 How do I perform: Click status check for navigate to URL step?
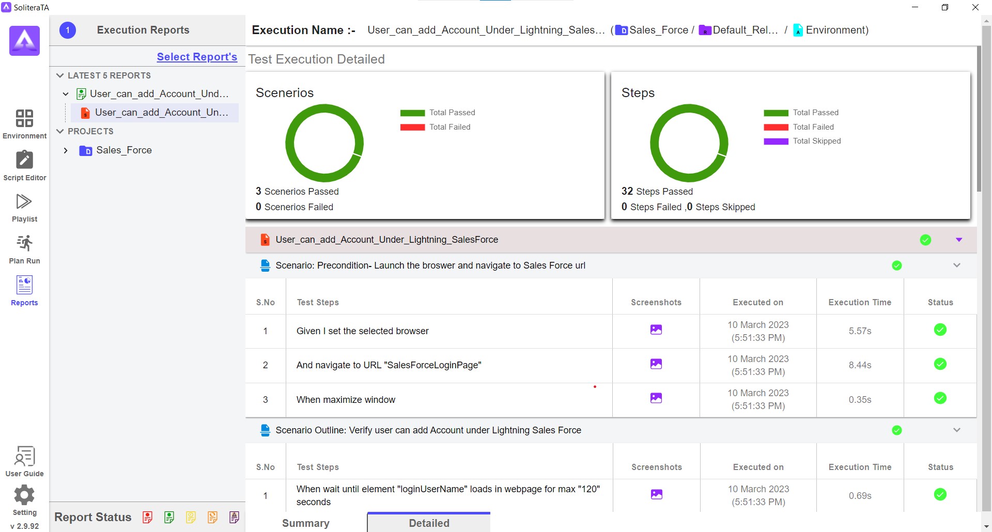[940, 364]
